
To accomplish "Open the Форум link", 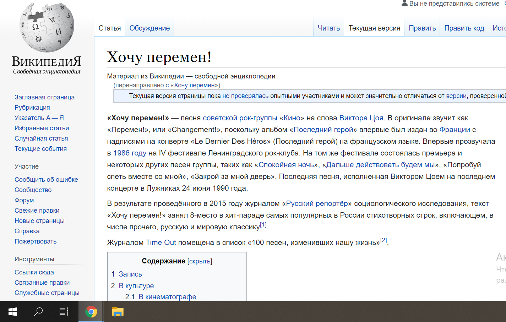I will [x=24, y=200].
